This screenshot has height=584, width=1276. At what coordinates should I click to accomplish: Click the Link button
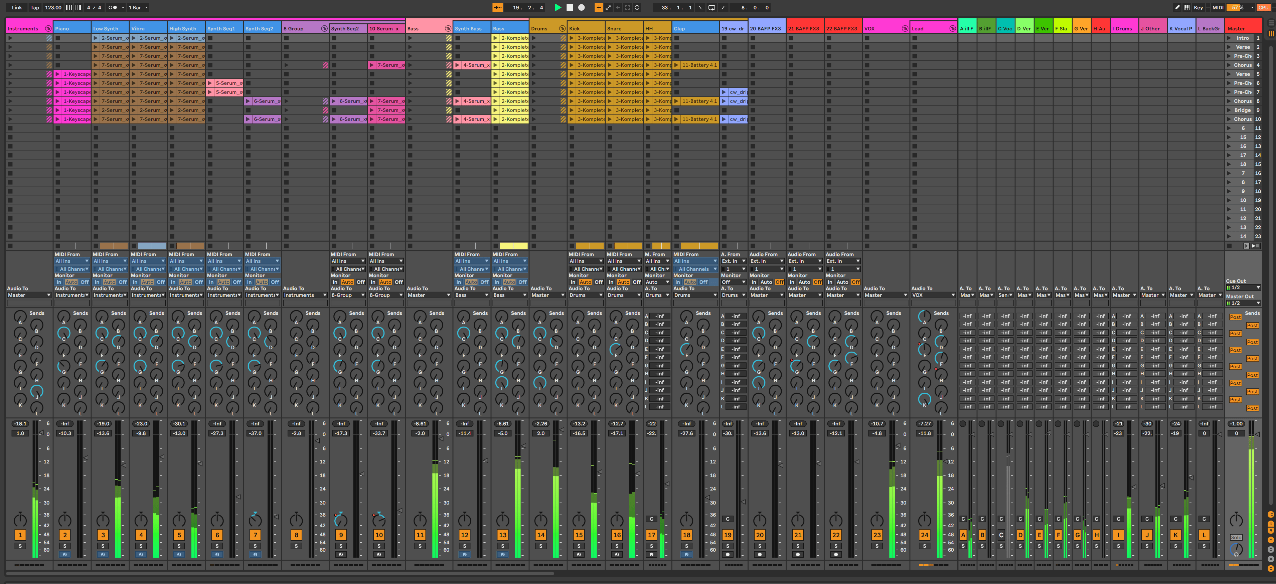tap(17, 7)
